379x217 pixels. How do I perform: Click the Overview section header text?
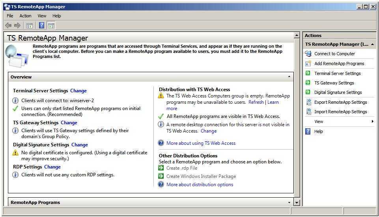21,77
